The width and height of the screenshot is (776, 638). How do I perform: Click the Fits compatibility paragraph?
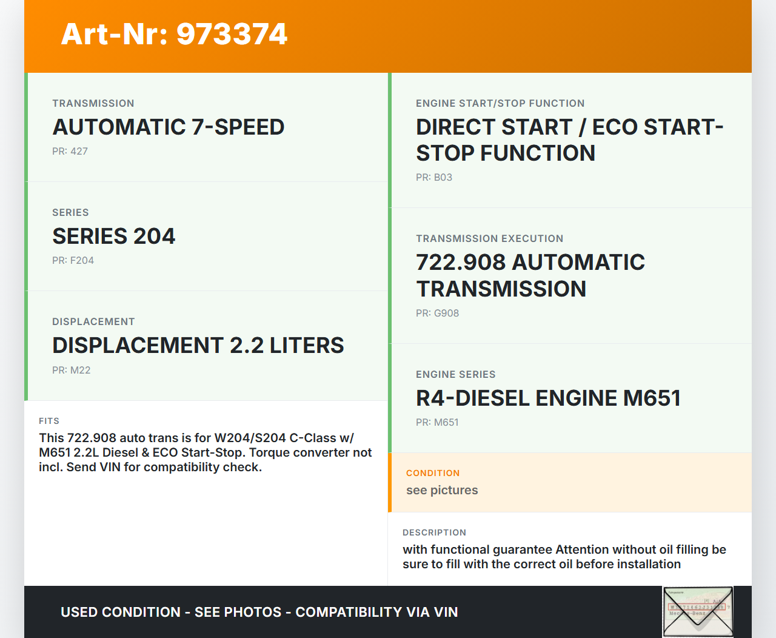(205, 452)
